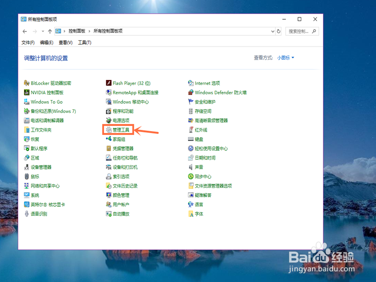Image resolution: width=376 pixels, height=282 pixels.
Task: Click the Windows To Go icon
Action: (27, 102)
